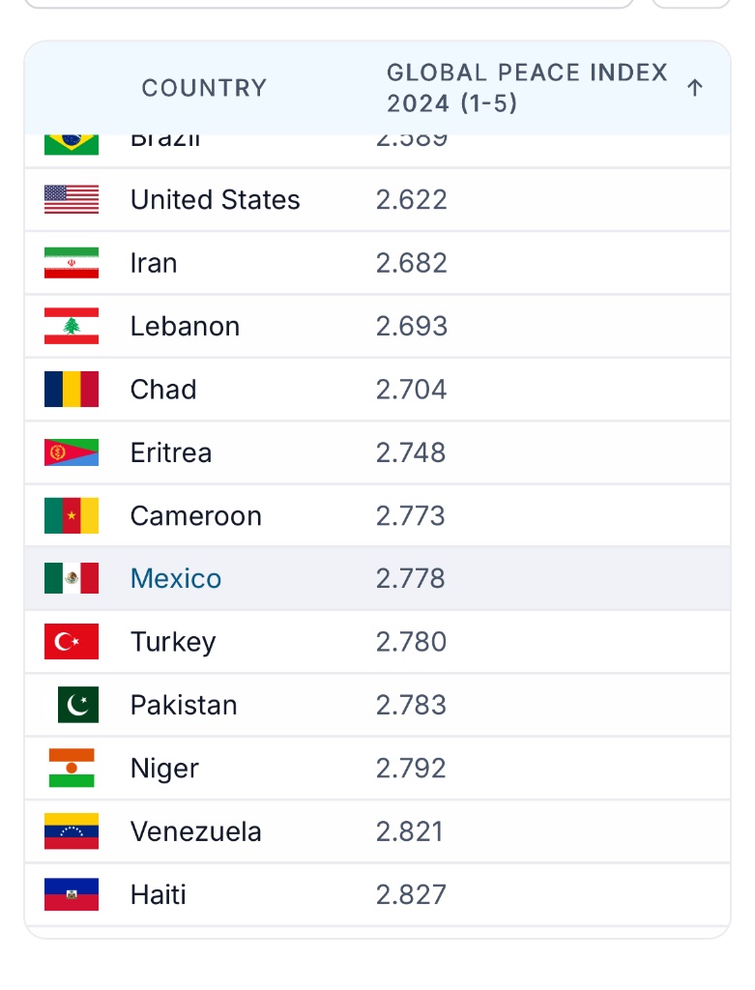Click the Cameroon flag icon
755x990 pixels.
[72, 516]
